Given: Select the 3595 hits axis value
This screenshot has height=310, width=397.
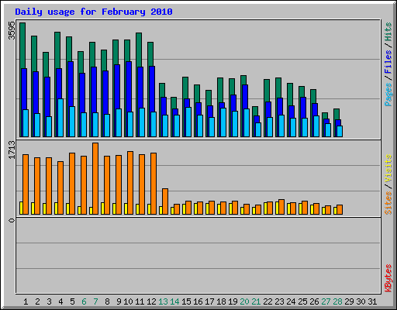Looking at the screenshot, I should coord(12,30).
